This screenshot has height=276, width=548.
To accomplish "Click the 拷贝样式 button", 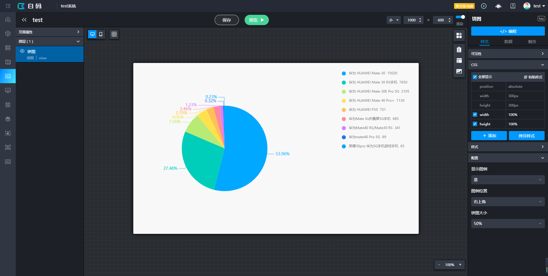I will pos(527,136).
